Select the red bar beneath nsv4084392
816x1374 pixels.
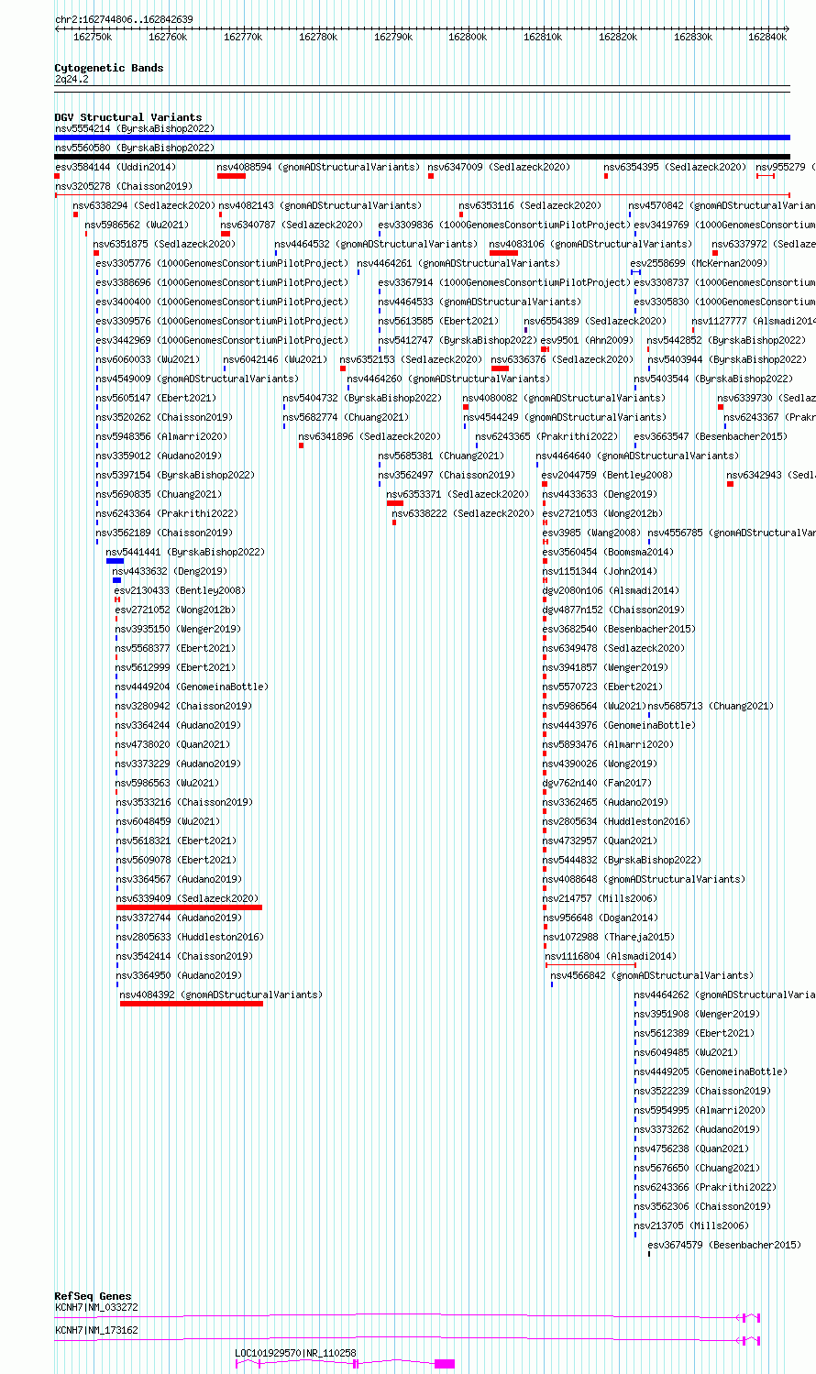pyautogui.click(x=192, y=1004)
